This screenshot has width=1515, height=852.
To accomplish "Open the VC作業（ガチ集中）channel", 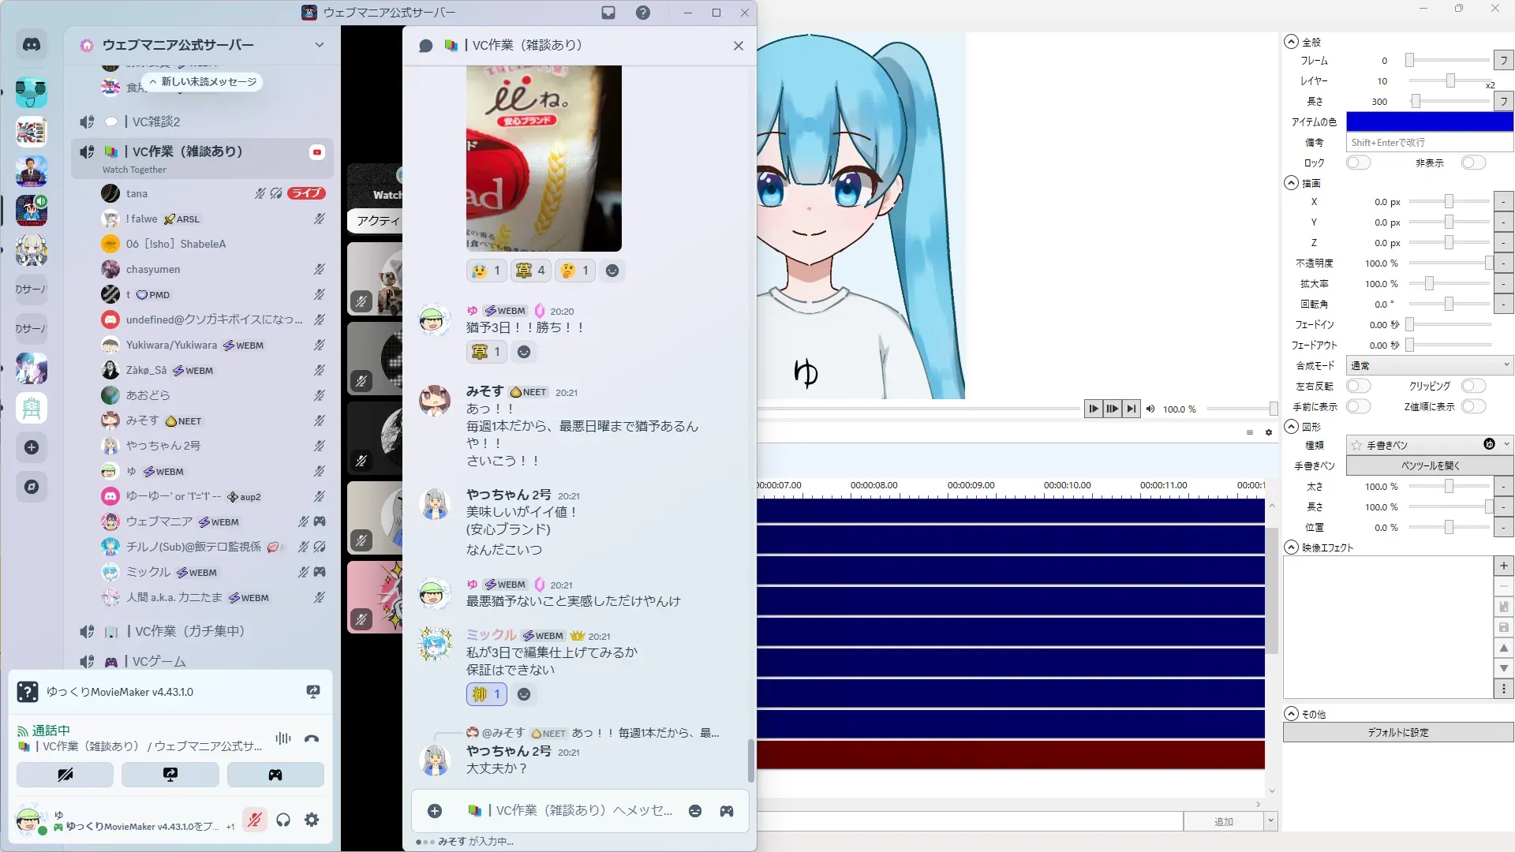I will [189, 631].
